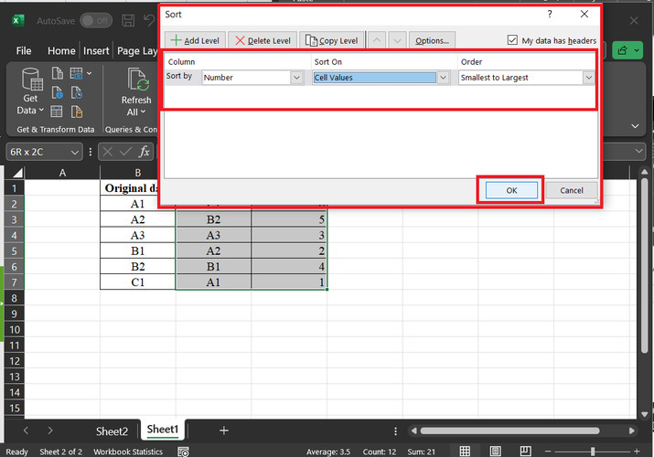Open the Sort On dropdown showing Cell Values
654x457 pixels.
click(x=443, y=78)
